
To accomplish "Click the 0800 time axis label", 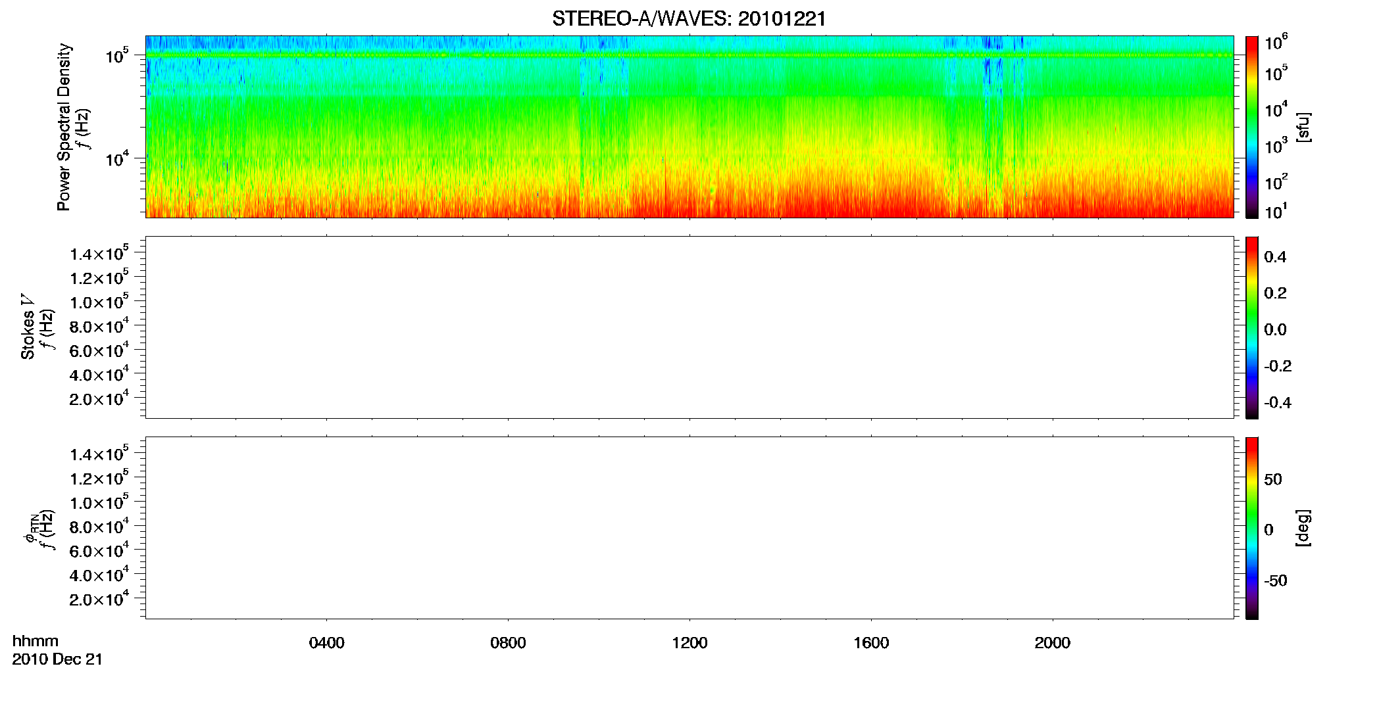I will point(508,643).
